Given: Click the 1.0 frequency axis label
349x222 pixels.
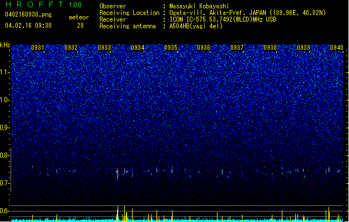Looking at the screenshot, I should tap(5, 100).
